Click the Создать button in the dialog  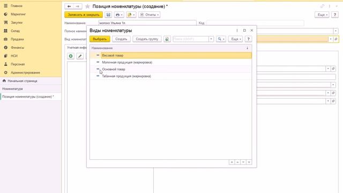[121, 39]
